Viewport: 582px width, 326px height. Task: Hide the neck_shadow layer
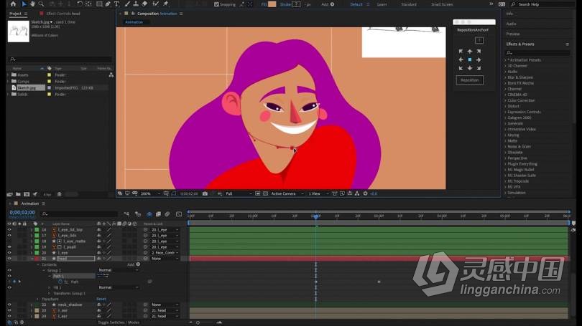pyautogui.click(x=9, y=305)
